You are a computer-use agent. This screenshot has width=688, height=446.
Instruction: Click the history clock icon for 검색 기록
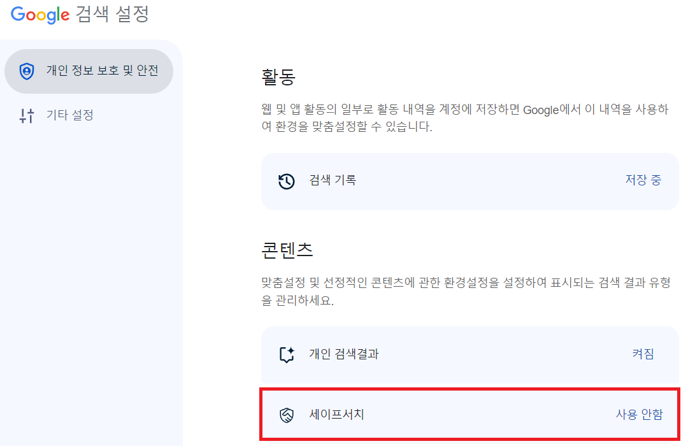click(x=286, y=181)
